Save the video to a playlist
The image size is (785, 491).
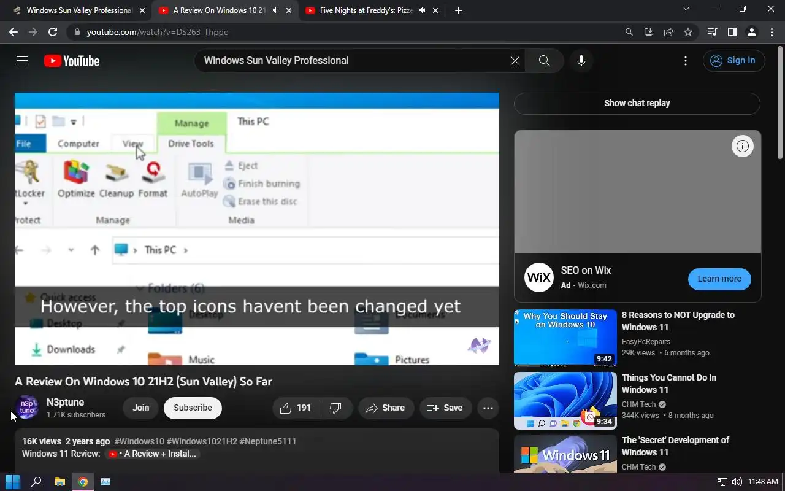tap(445, 408)
